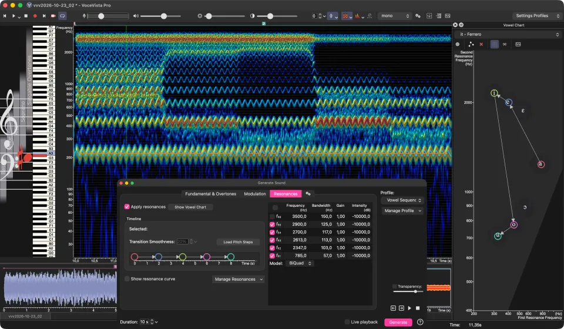Click the main toolbar save-image icon

click(448, 16)
